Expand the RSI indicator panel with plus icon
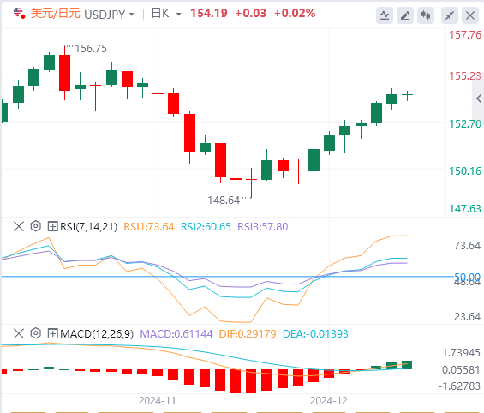The image size is (484, 413). [53, 226]
